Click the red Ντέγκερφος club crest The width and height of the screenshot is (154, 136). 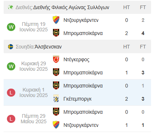click(56, 59)
